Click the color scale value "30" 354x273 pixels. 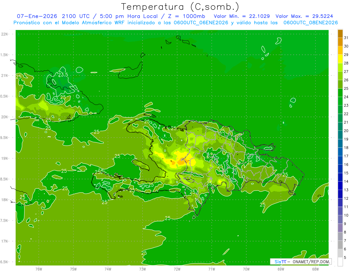[x=346, y=46]
